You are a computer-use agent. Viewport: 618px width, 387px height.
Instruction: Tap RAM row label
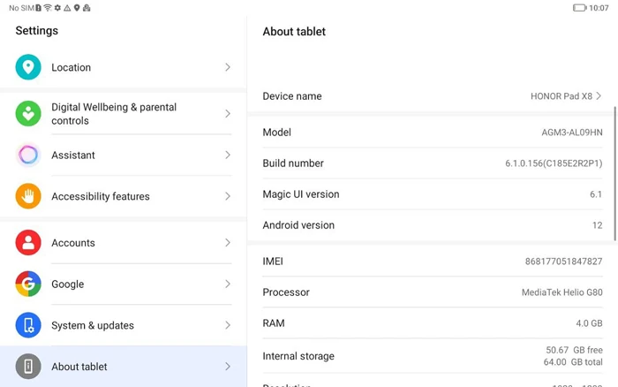[x=274, y=323]
